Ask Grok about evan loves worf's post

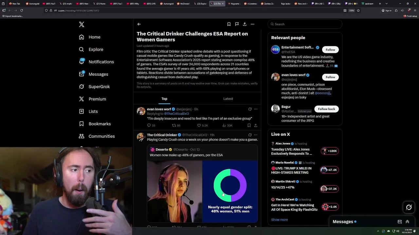point(250,109)
